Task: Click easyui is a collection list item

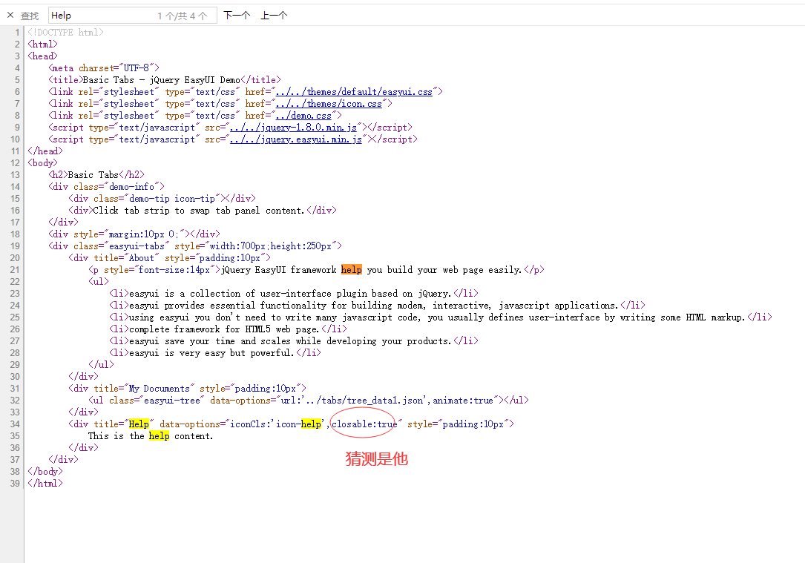Action: (293, 294)
